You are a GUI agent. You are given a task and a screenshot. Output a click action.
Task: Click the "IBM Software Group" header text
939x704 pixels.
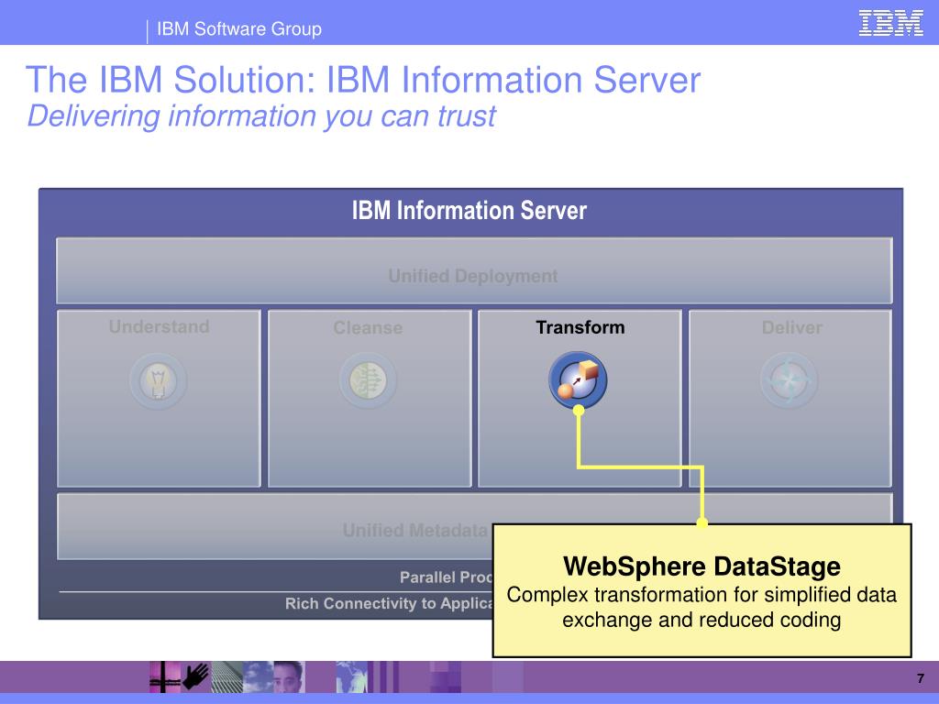239,28
